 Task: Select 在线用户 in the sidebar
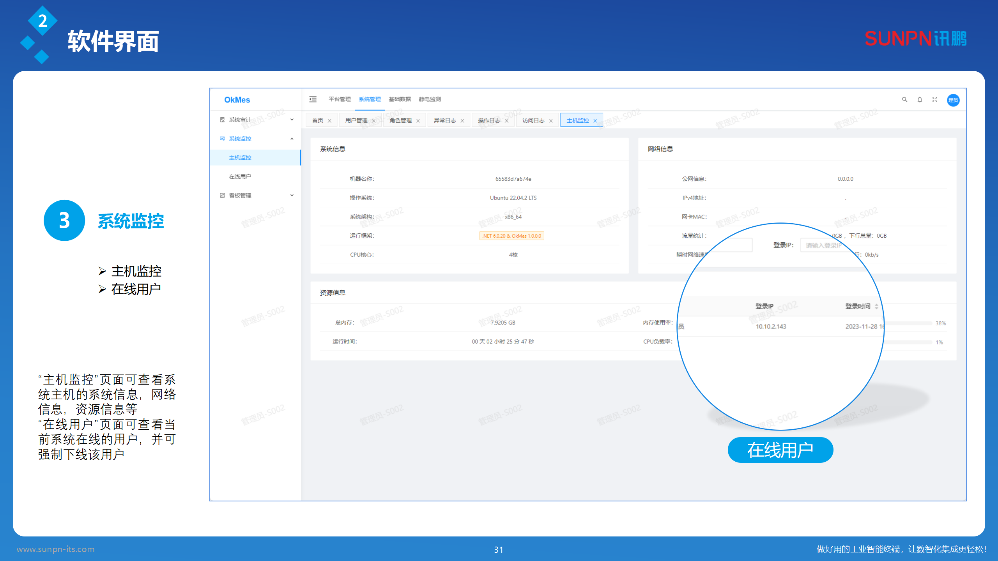click(x=240, y=176)
